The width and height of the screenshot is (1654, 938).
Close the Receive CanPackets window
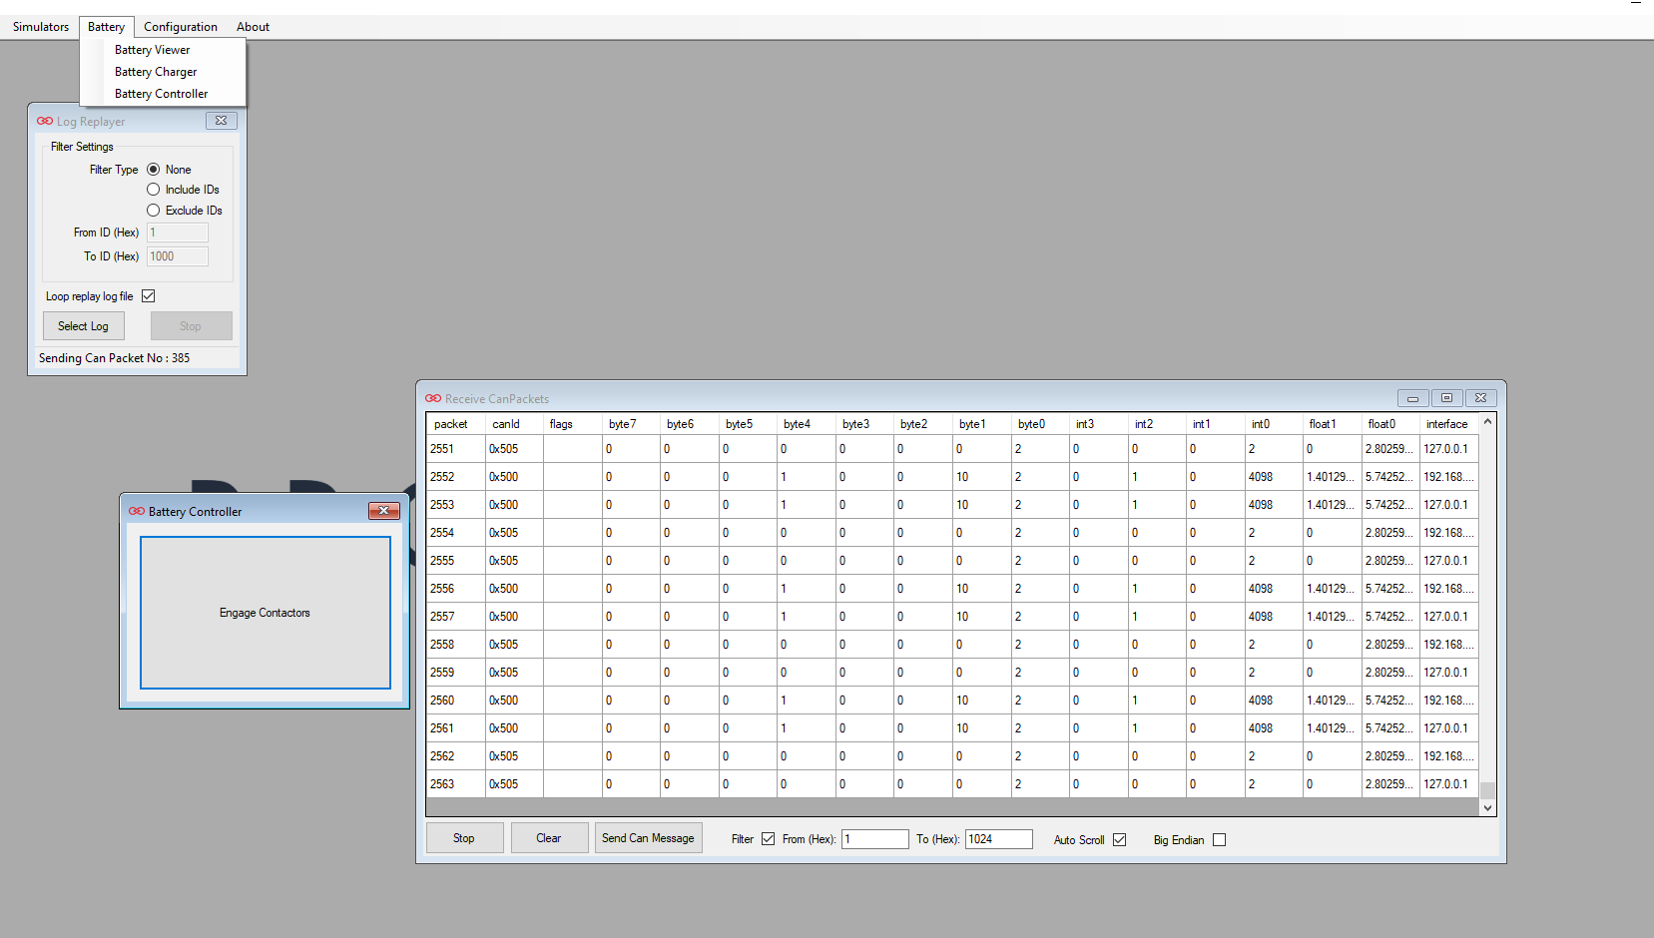(1481, 398)
